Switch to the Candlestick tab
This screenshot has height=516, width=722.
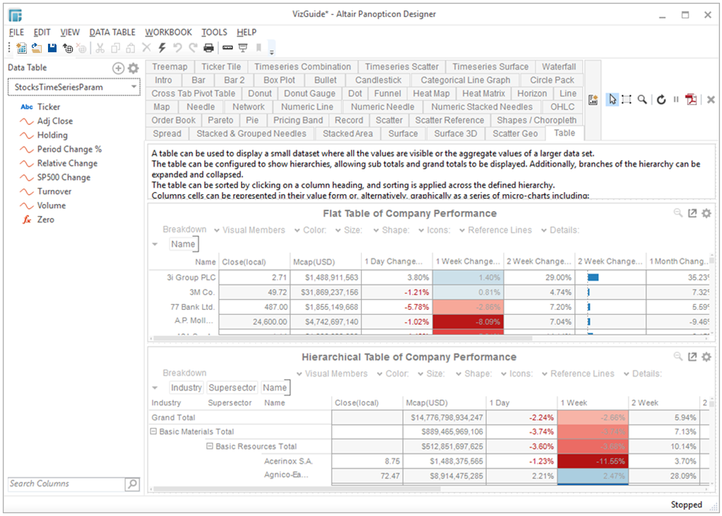coord(378,80)
